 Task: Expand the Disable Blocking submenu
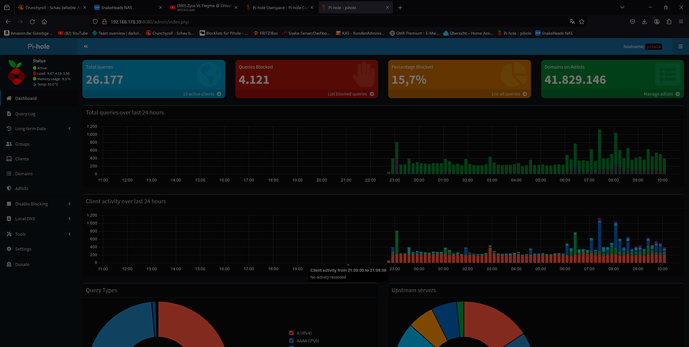point(69,204)
